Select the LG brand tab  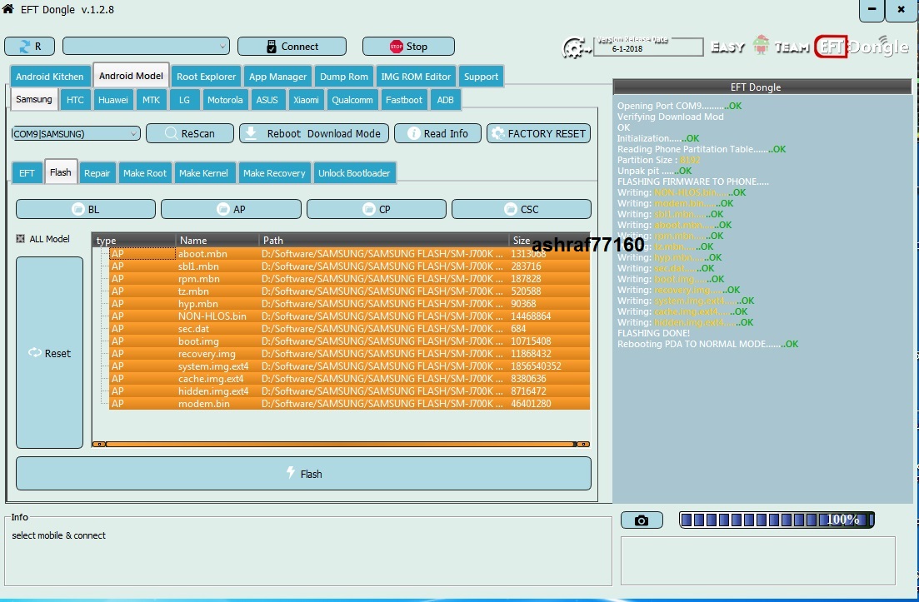pyautogui.click(x=185, y=100)
